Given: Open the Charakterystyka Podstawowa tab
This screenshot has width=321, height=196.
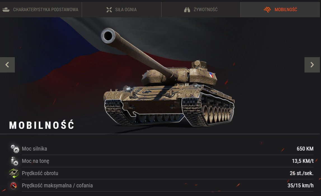Looking at the screenshot, I should pyautogui.click(x=41, y=9).
